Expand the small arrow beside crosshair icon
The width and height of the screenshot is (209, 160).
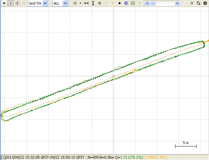[80, 3]
